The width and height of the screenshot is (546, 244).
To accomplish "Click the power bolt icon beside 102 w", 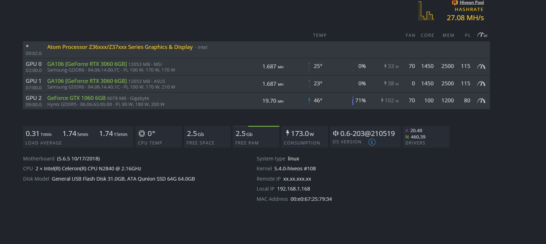I will (382, 101).
